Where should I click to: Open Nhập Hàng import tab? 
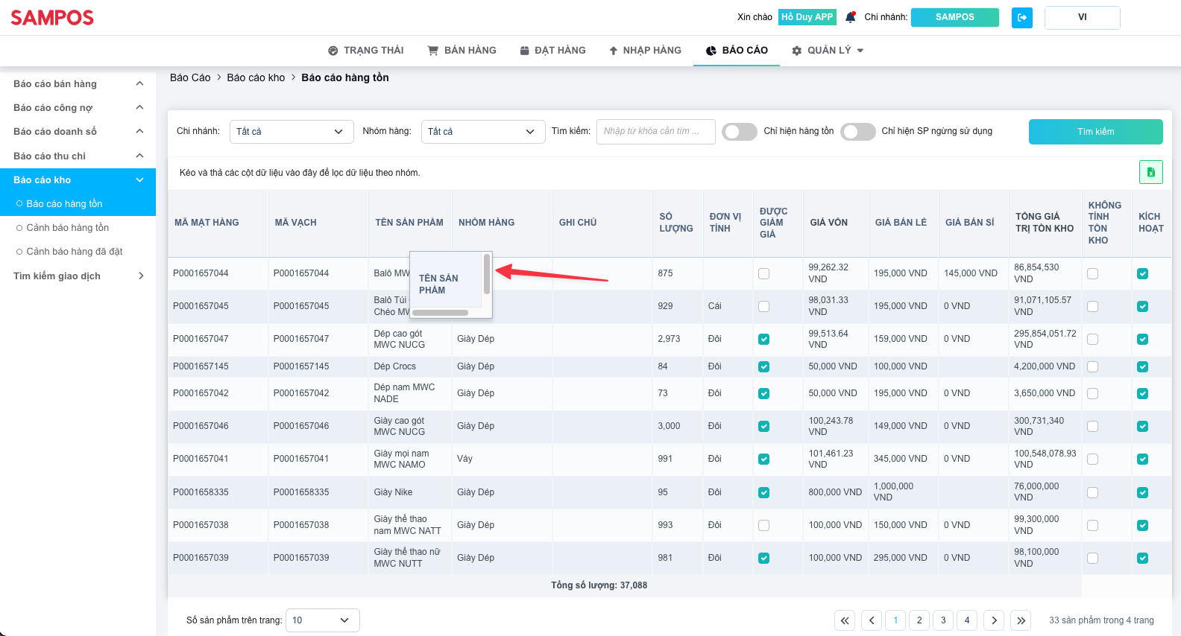point(645,51)
